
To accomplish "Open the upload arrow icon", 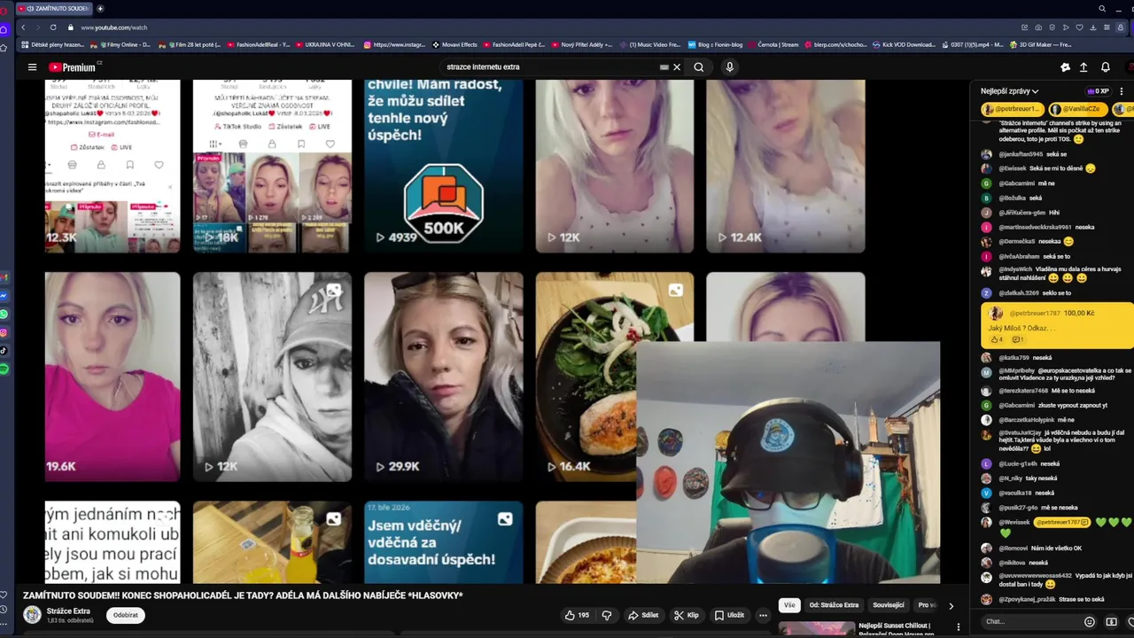I will click(x=1083, y=67).
